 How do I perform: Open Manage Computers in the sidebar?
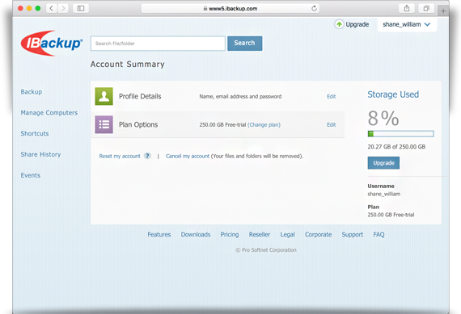49,113
